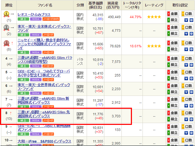Click 口数 button for 楽天・全世界株式 fund
The image size is (195, 146).
(x=187, y=86)
